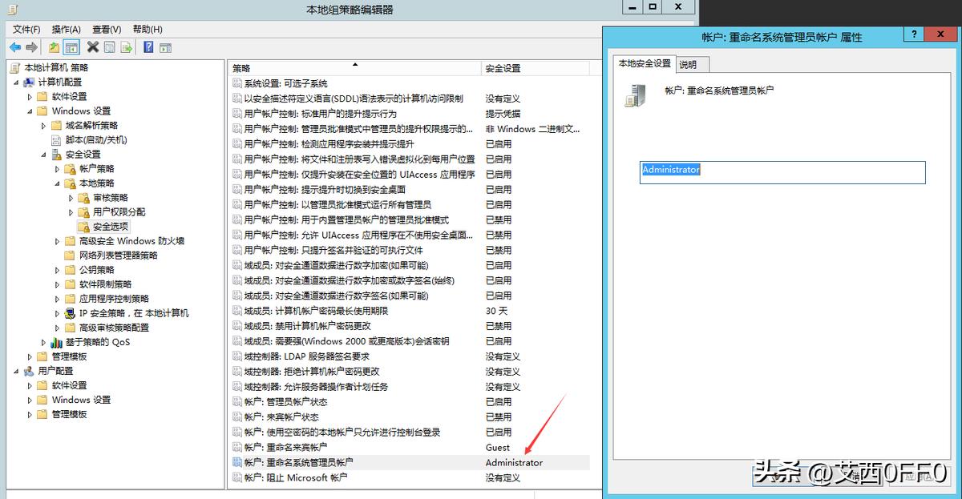Click the properties toolbar icon
This screenshot has width=962, height=499.
pyautogui.click(x=109, y=46)
